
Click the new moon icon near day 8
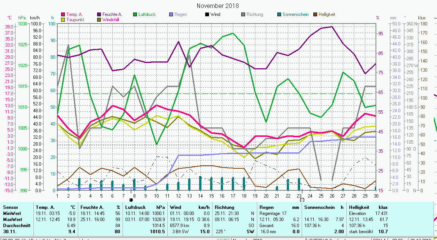point(131,199)
